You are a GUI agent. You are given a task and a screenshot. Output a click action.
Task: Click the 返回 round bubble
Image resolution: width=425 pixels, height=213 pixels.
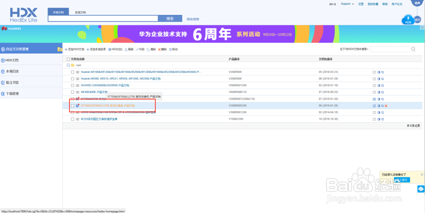coord(418,20)
